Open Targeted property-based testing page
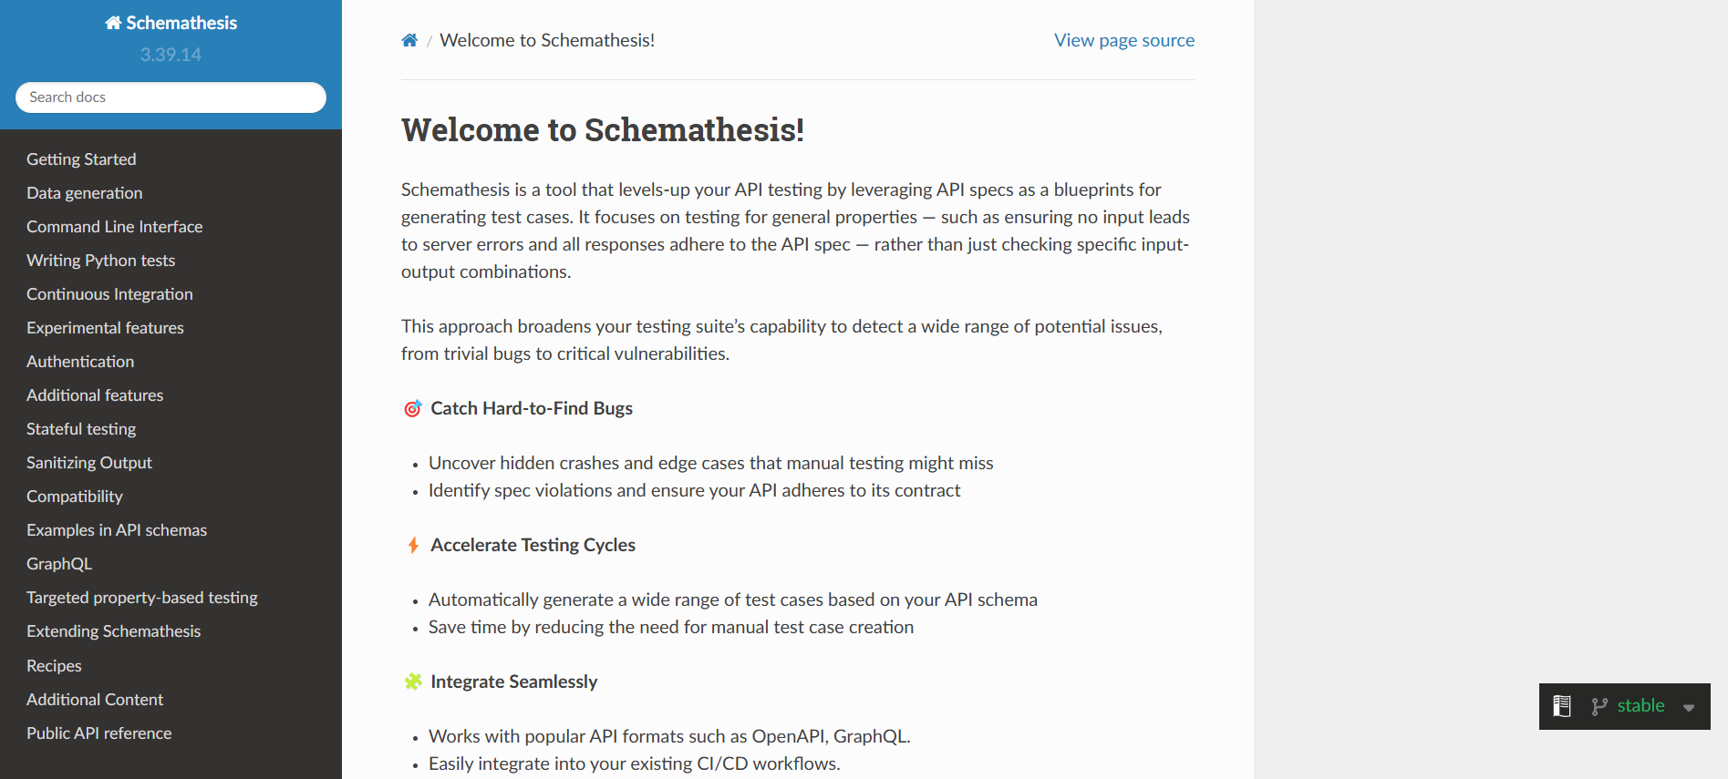This screenshot has height=779, width=1728. click(141, 598)
